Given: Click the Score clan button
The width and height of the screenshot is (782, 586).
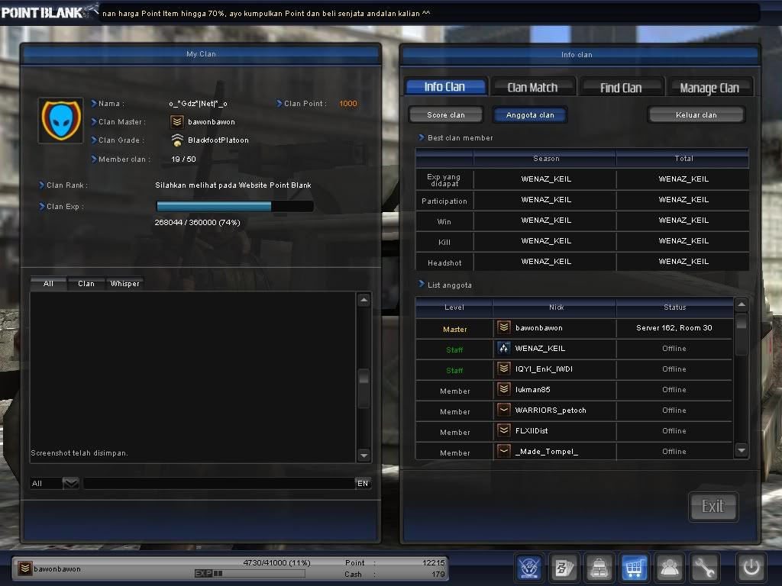Looking at the screenshot, I should [x=446, y=114].
